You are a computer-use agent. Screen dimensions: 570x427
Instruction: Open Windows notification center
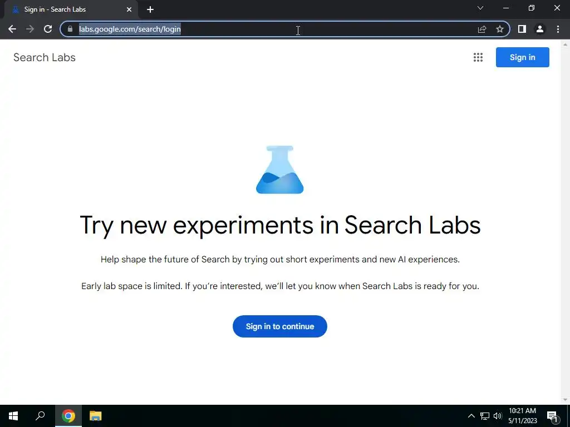(552, 416)
